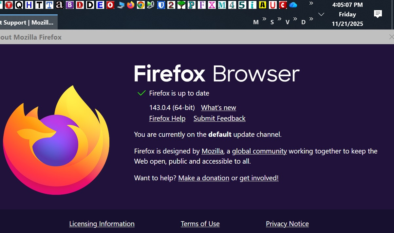Open the What's new link
394x233 pixels.
[x=218, y=108]
